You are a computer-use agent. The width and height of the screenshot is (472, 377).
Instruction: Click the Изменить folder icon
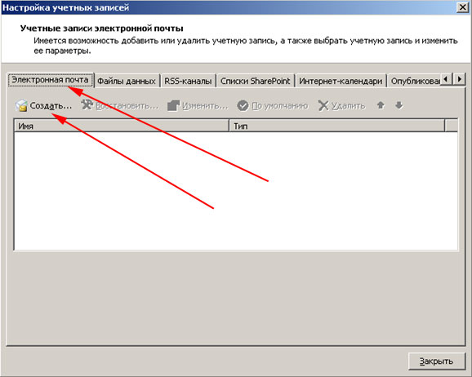pos(173,105)
